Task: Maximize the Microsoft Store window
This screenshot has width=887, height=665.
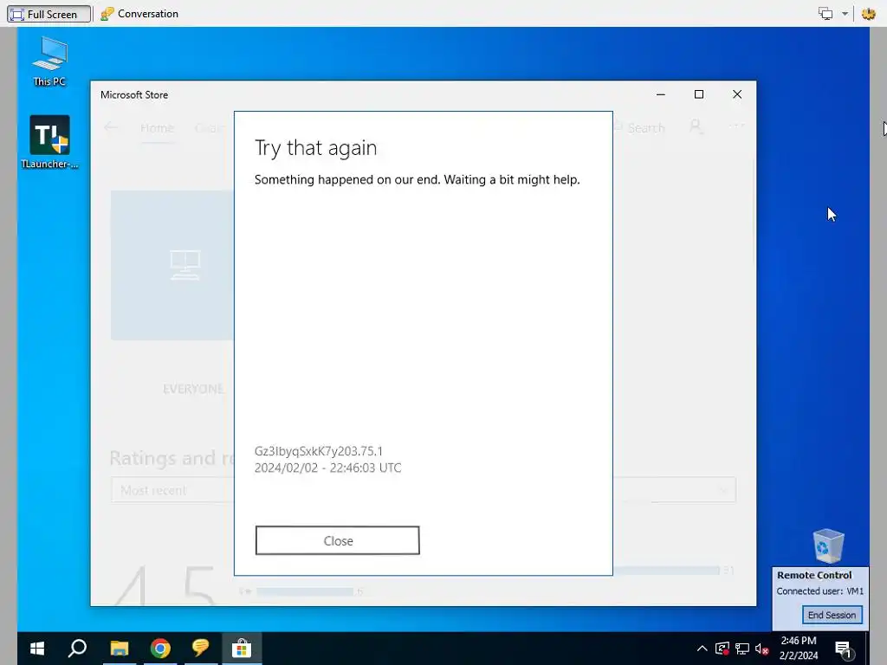Action: coord(699,94)
